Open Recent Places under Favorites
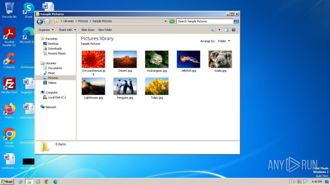The height and width of the screenshot is (185, 330). pos(57,53)
